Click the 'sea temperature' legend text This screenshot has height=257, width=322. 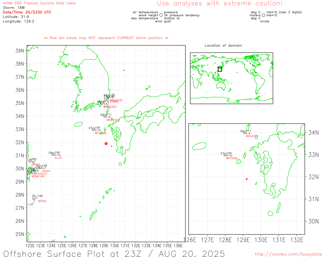pos(145,18)
